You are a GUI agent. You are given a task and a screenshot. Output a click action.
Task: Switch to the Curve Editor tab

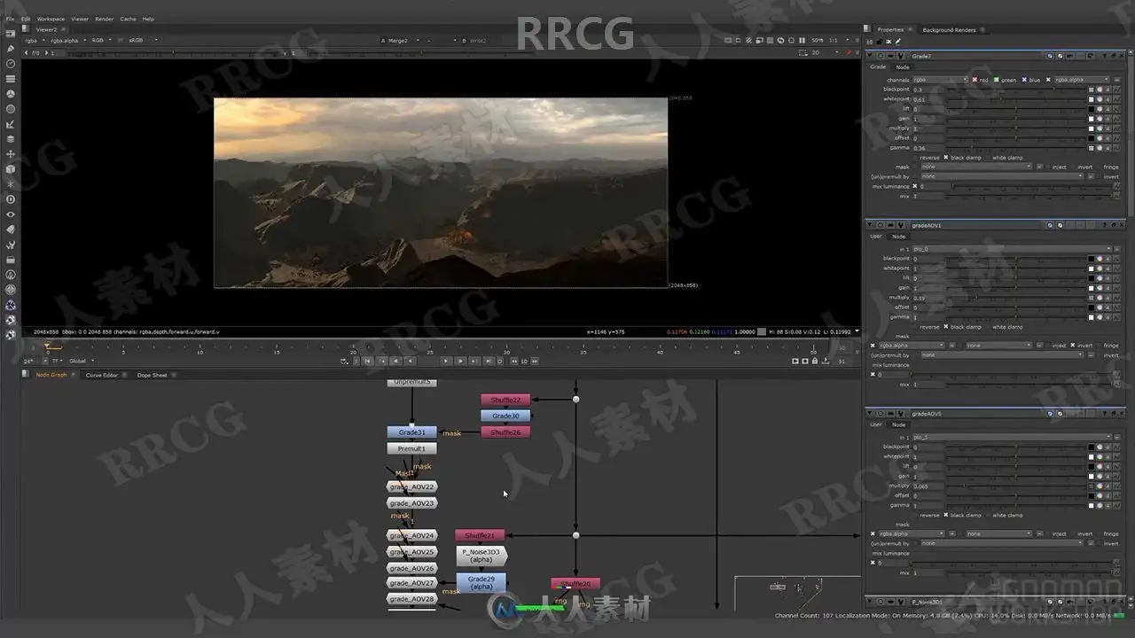[x=101, y=375]
